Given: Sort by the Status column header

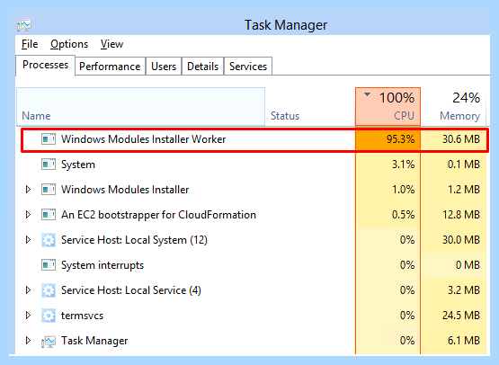Looking at the screenshot, I should click(x=310, y=107).
